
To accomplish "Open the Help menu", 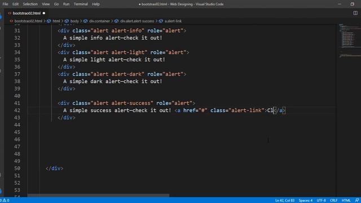I will [96, 4].
